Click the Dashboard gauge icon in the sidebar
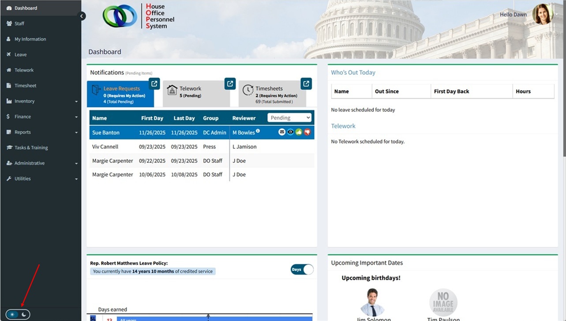Screen dimensions: 566x321 tap(9, 8)
